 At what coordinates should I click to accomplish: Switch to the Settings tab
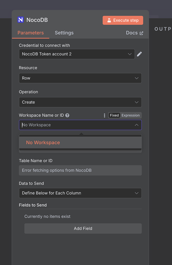(x=64, y=33)
